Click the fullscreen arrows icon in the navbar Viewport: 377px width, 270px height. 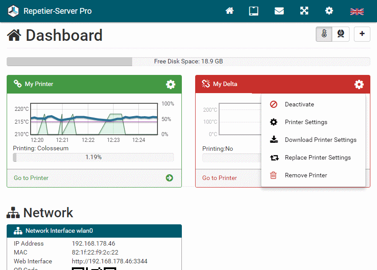(304, 11)
